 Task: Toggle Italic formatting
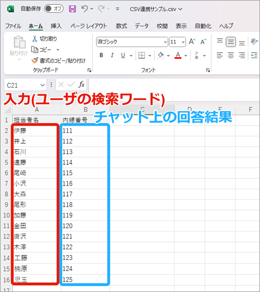pos(112,55)
